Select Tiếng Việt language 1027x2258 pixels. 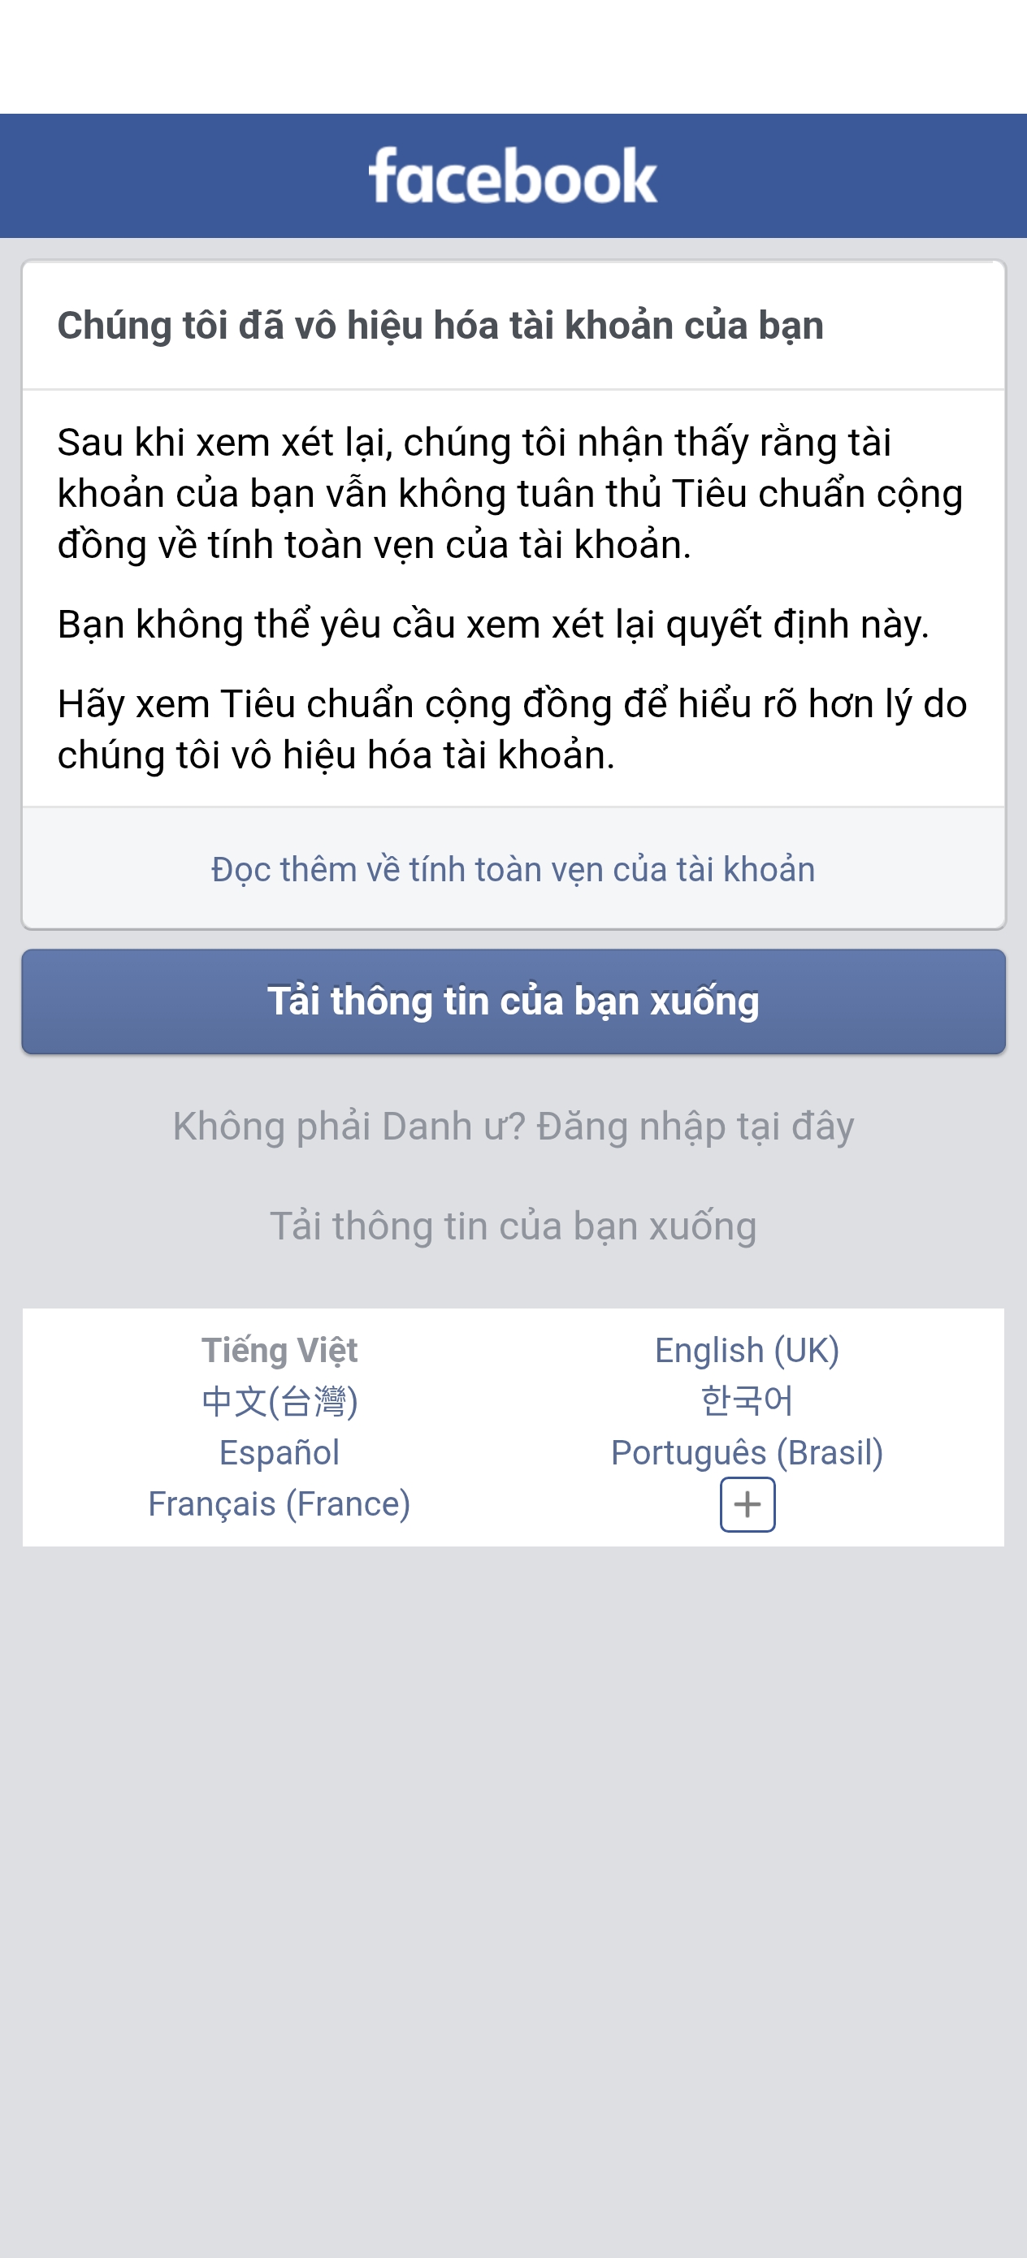[279, 1351]
